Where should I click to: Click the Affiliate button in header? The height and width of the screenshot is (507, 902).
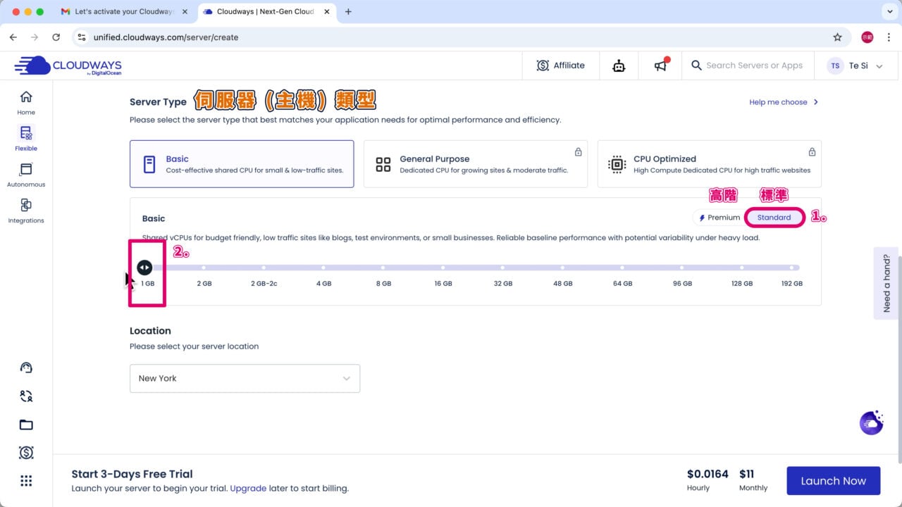561,65
